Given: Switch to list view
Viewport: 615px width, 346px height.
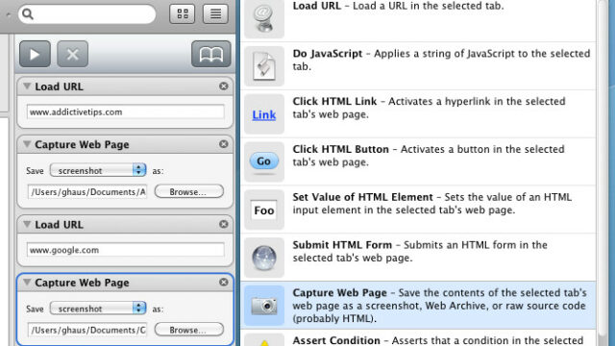Looking at the screenshot, I should pos(215,14).
